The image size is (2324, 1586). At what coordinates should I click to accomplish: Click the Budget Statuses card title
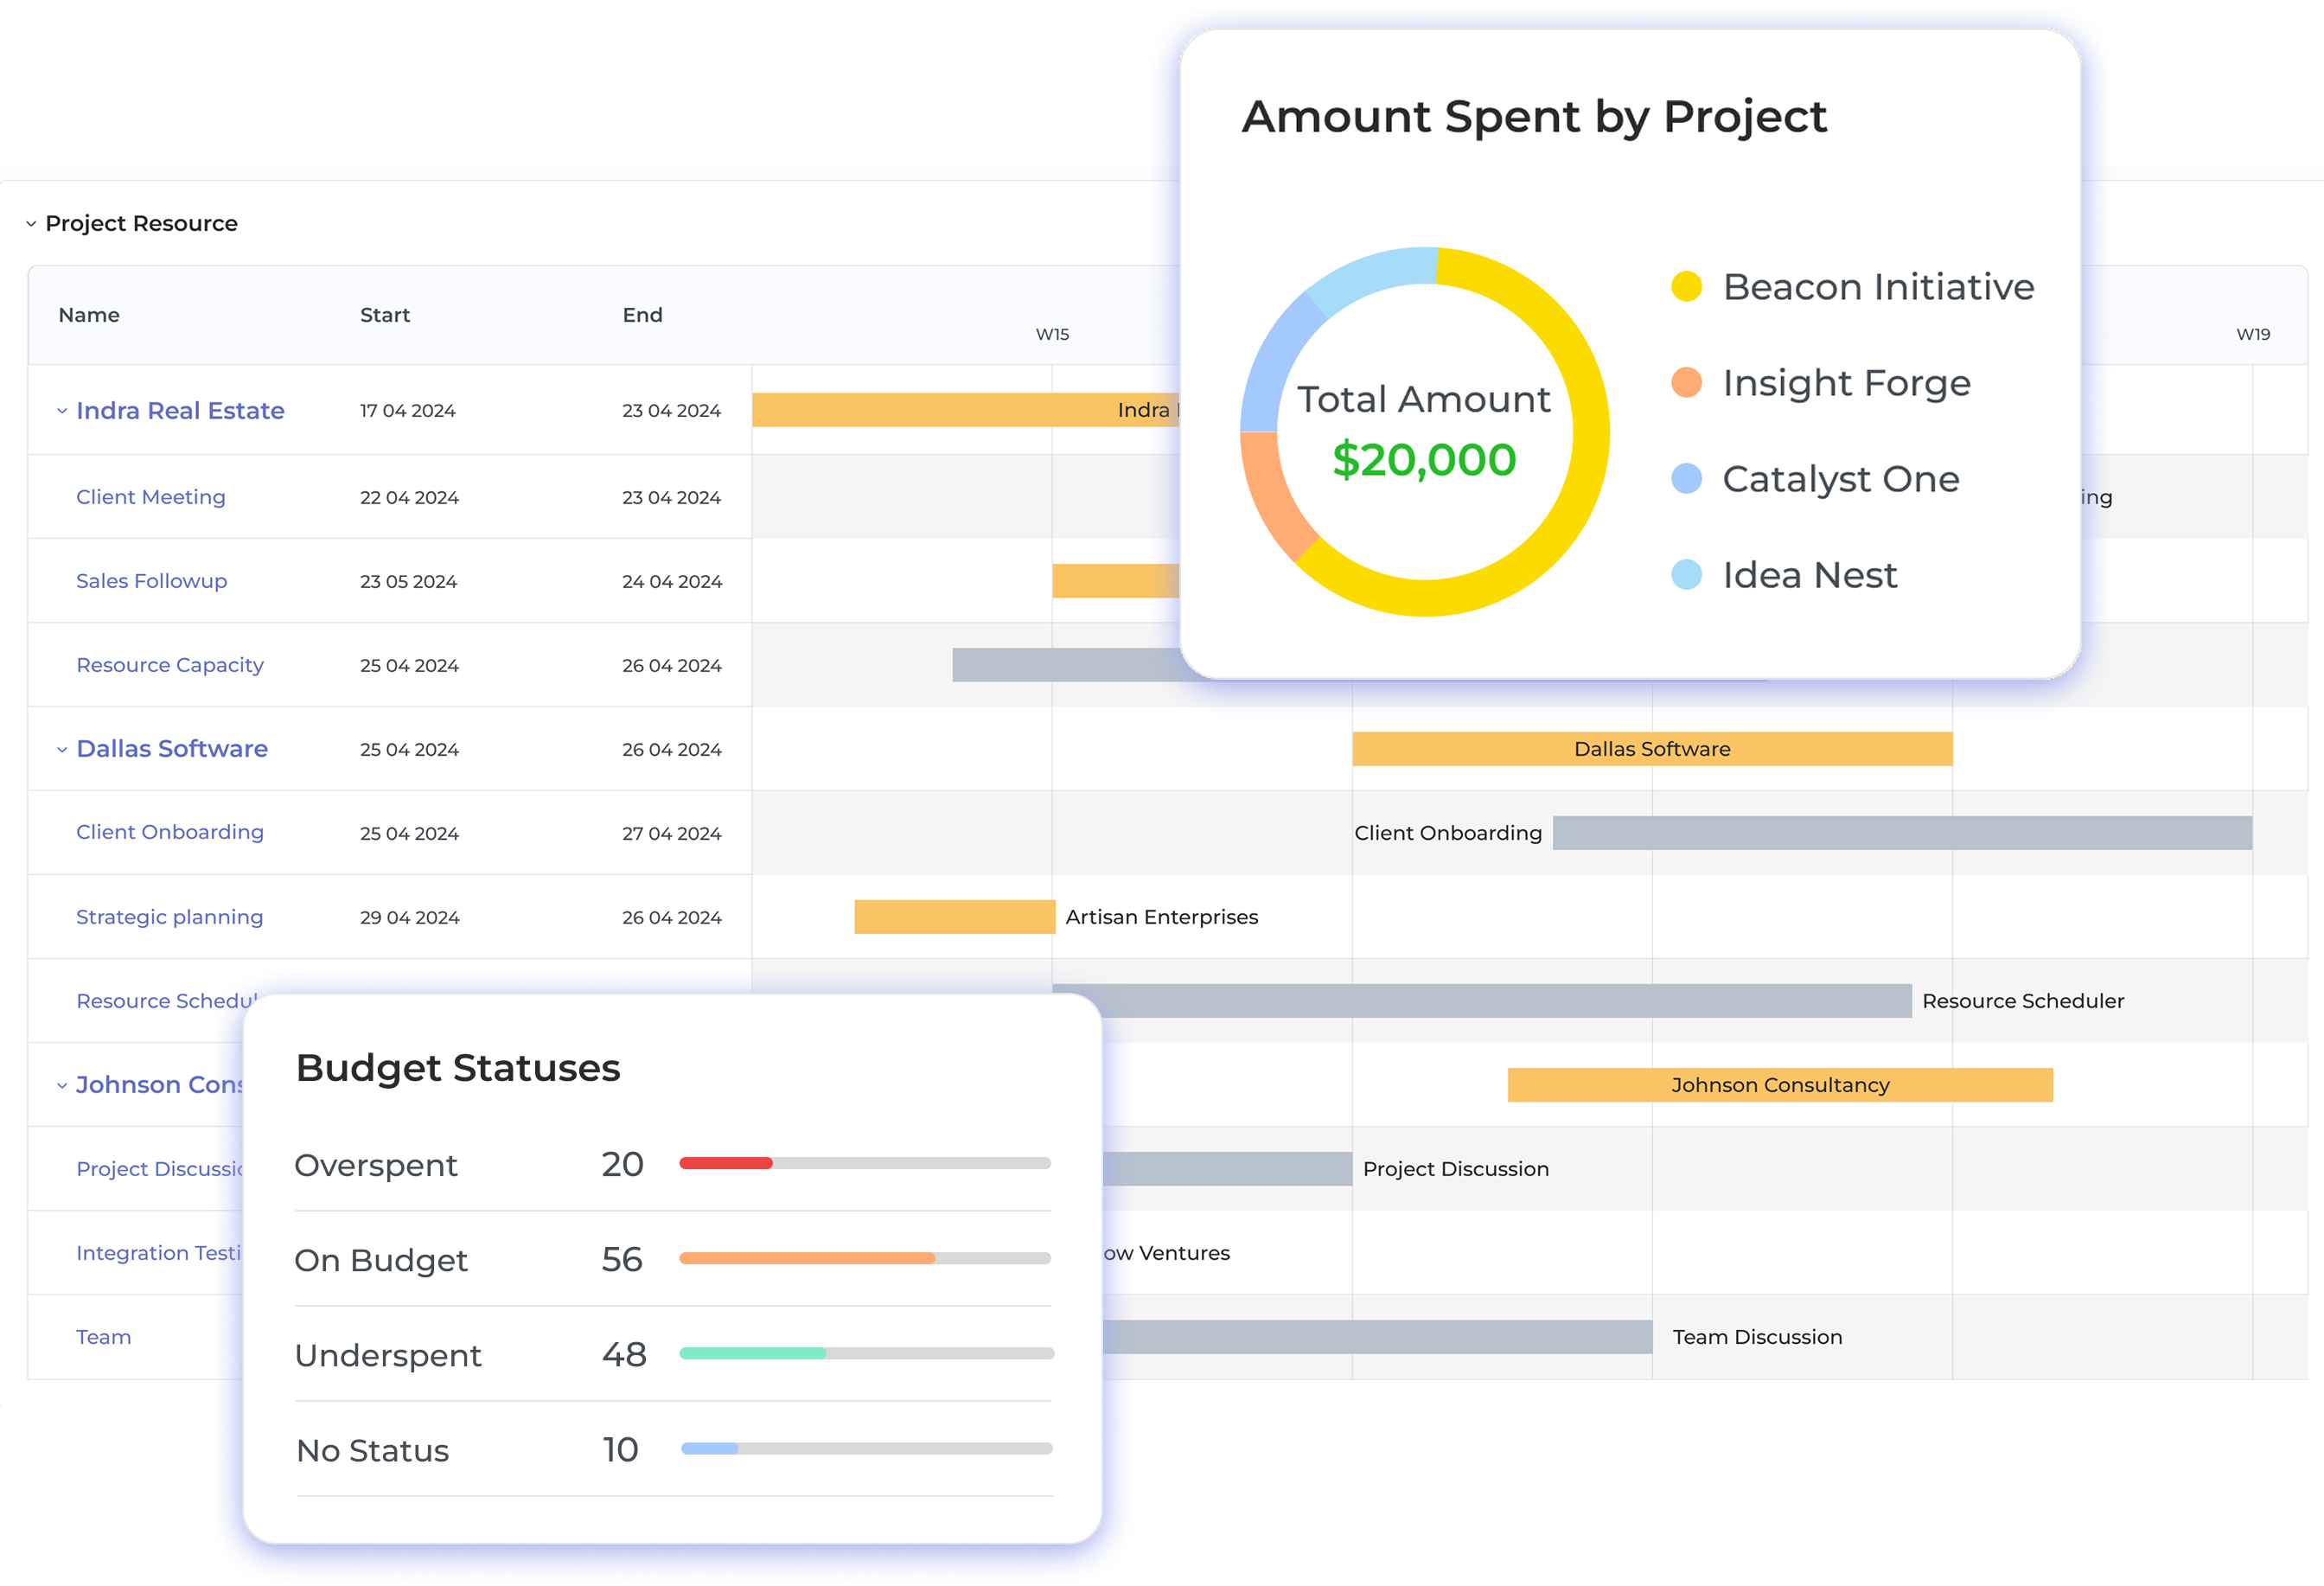(x=458, y=1068)
